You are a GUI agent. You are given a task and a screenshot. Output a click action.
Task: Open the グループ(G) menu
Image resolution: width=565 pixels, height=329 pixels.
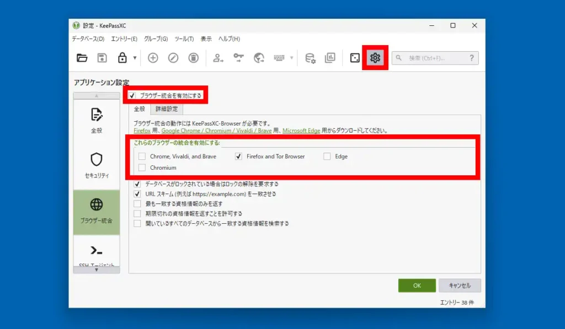click(156, 39)
